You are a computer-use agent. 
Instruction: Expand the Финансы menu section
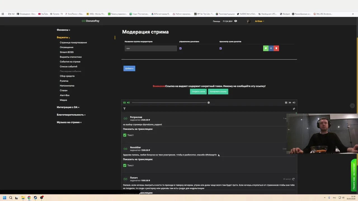tap(63, 30)
